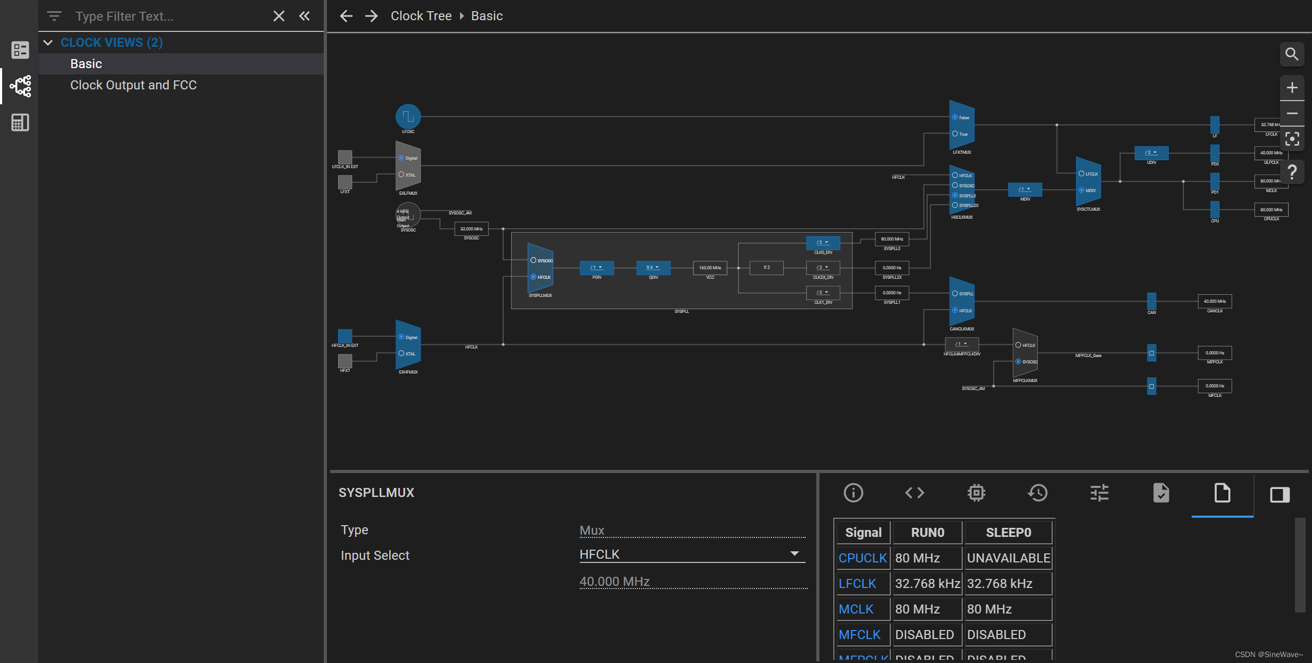Viewport: 1312px width, 663px height.
Task: Select True option in LFXTMUX
Action: coord(955,134)
